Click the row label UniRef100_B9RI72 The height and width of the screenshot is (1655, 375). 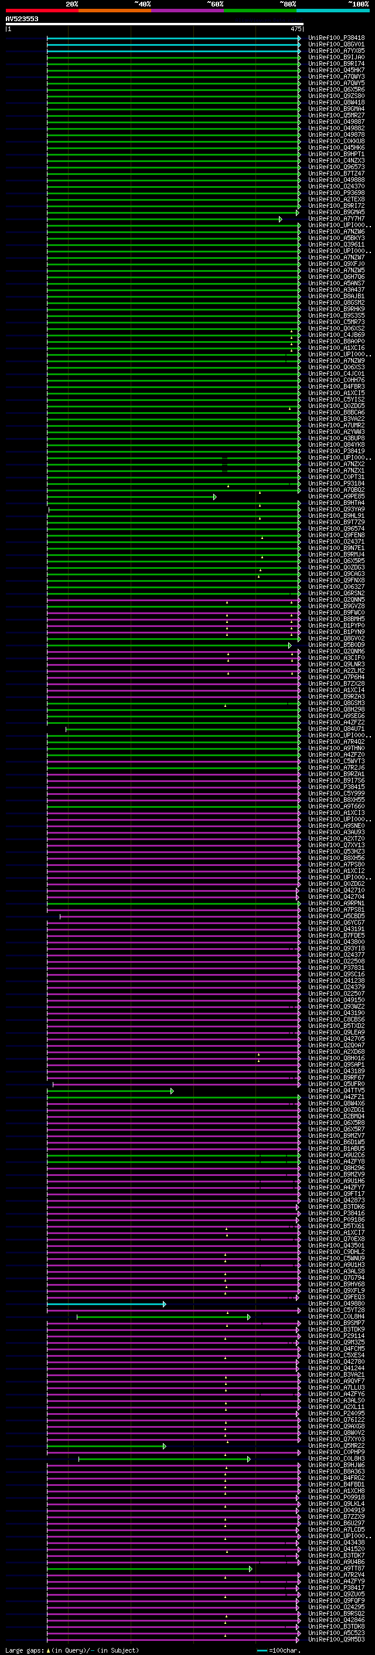pyautogui.click(x=336, y=205)
